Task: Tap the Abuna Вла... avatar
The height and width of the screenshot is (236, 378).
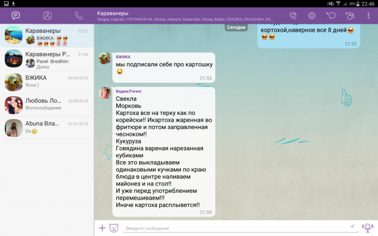Action: click(13, 128)
